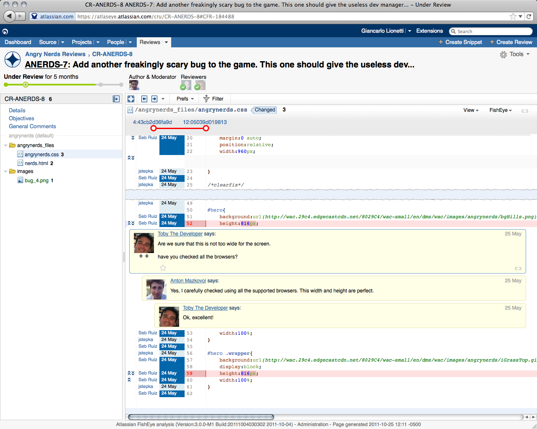Expand the Reviews tab dropdown arrow
The width and height of the screenshot is (537, 429).
(x=166, y=42)
